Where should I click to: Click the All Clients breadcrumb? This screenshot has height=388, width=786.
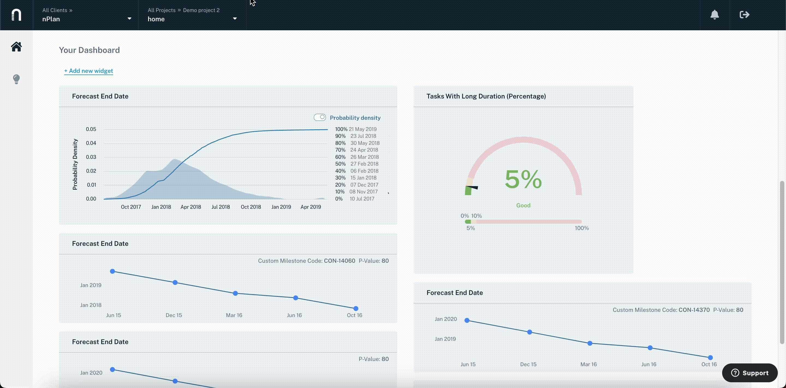(55, 10)
